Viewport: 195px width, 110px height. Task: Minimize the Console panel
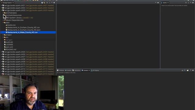point(191,70)
